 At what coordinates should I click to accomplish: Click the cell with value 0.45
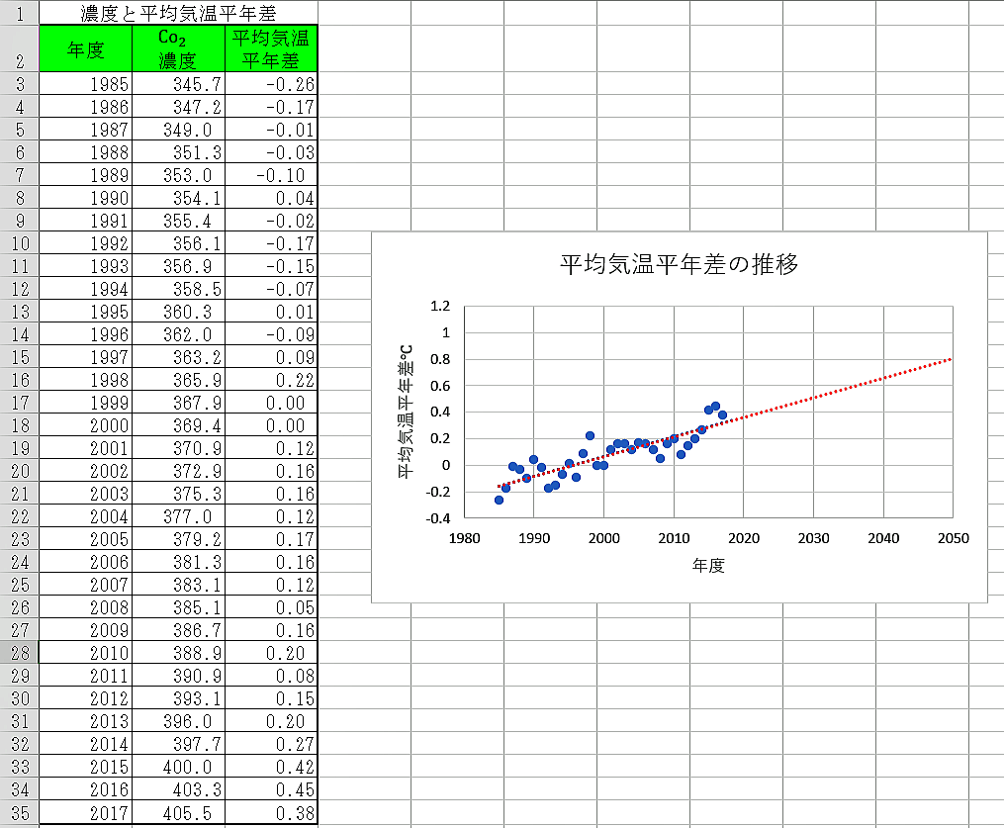pos(271,790)
